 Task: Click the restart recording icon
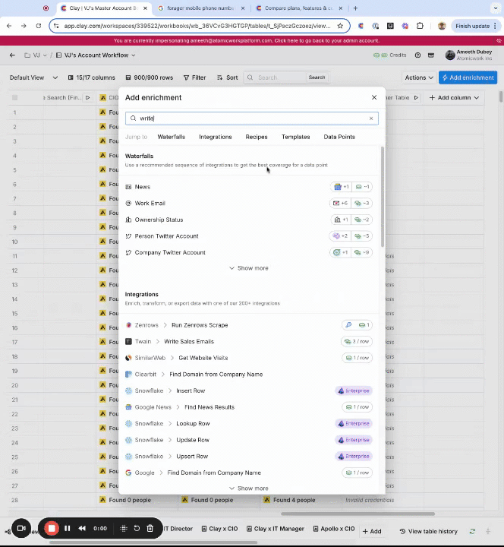tap(137, 528)
